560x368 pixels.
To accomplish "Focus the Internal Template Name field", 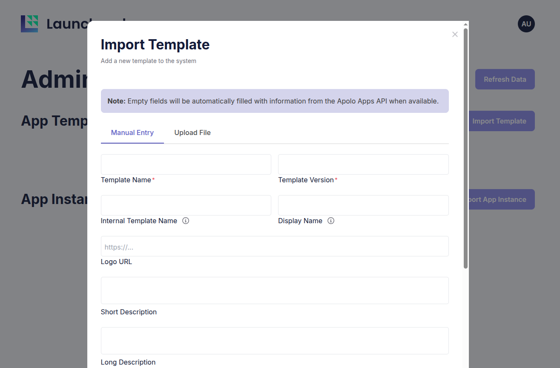I will coord(186,205).
